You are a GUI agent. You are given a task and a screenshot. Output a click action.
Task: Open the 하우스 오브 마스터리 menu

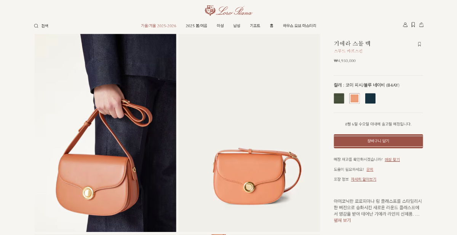pos(299,26)
